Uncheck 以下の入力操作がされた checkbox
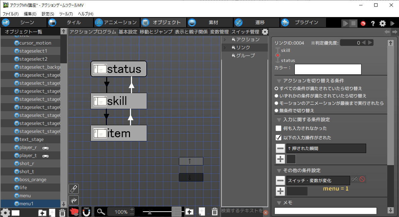Viewport: 399px width, 217px height. pyautogui.click(x=278, y=138)
